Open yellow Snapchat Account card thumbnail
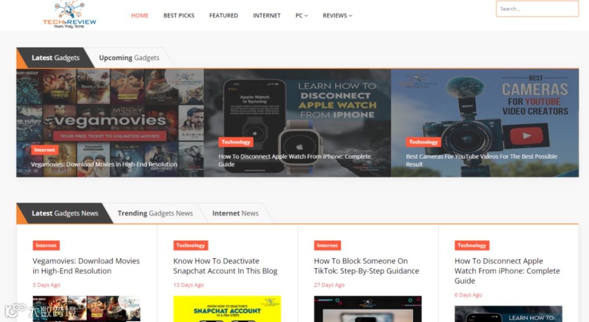This screenshot has width=589, height=322. coord(227,309)
